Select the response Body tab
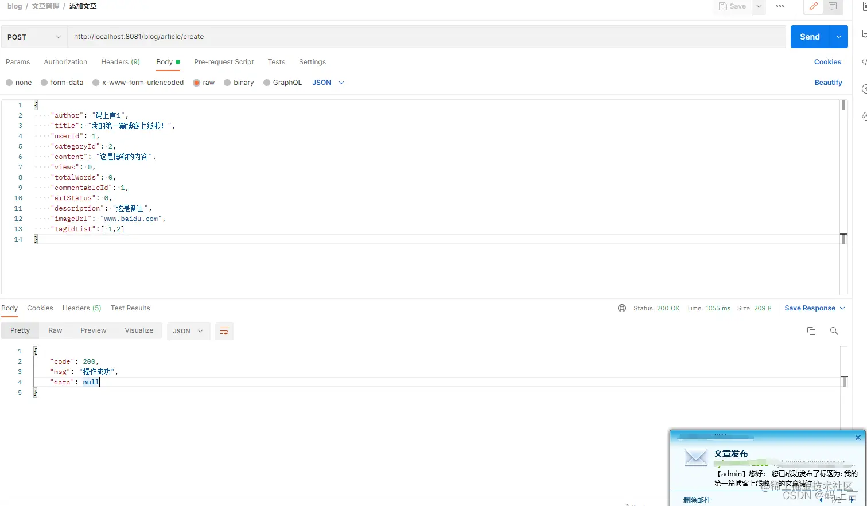The height and width of the screenshot is (506, 867). [x=10, y=308]
